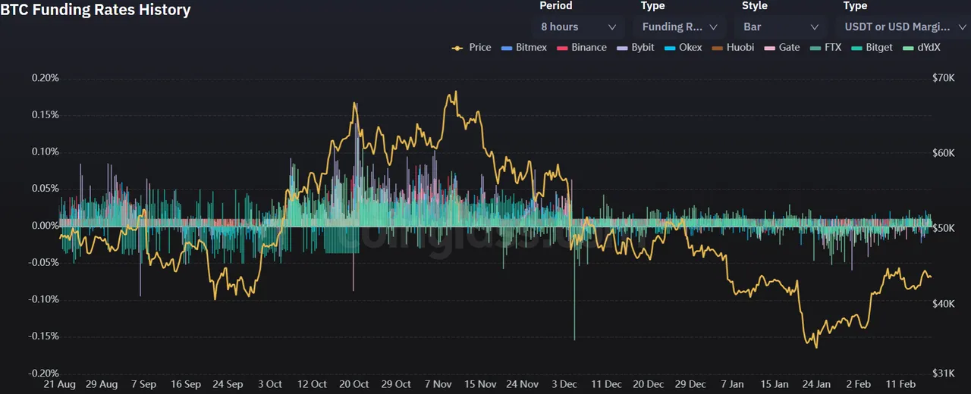Image resolution: width=971 pixels, height=394 pixels.
Task: Click the 20 Oct date label
Action: pos(354,385)
